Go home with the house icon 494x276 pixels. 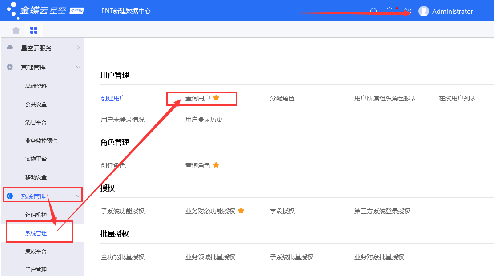16,29
